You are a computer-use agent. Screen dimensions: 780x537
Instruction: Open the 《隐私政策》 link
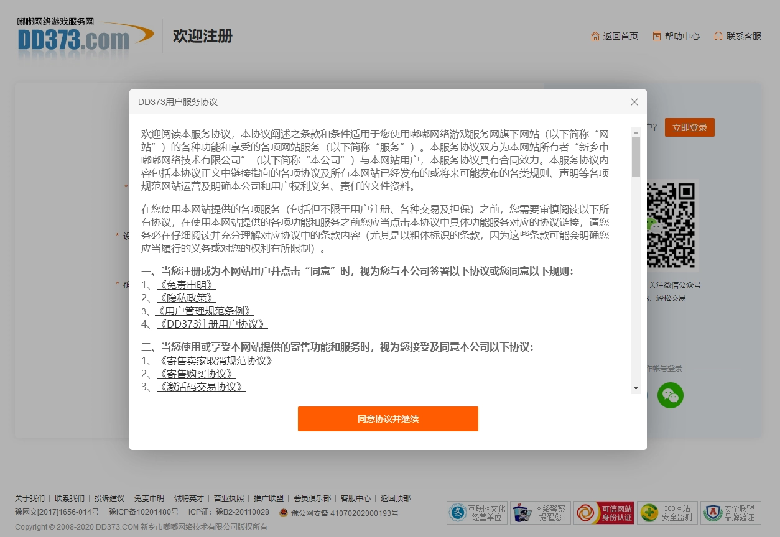click(187, 298)
